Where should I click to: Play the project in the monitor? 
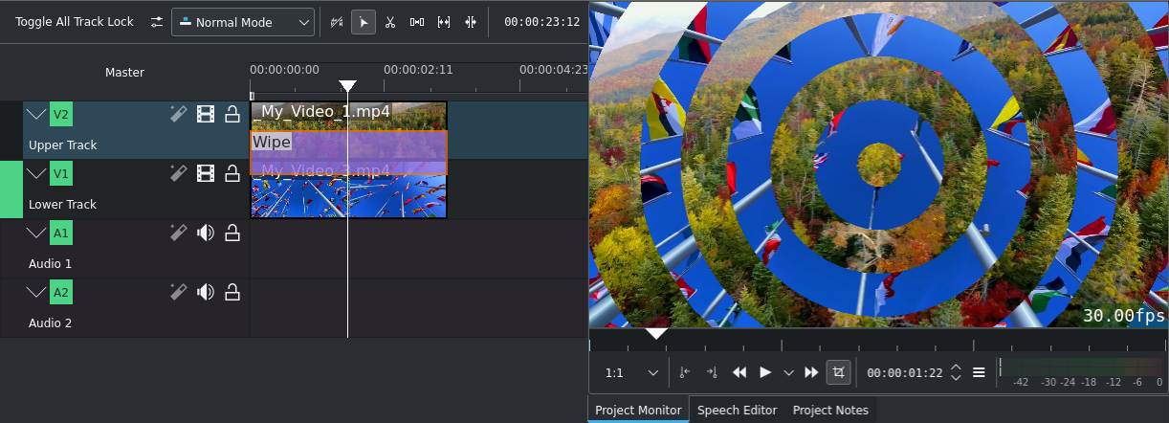765,372
